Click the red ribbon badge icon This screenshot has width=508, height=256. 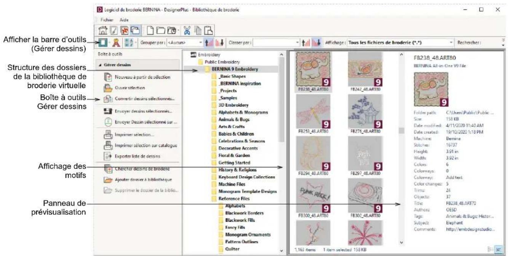click(x=116, y=43)
